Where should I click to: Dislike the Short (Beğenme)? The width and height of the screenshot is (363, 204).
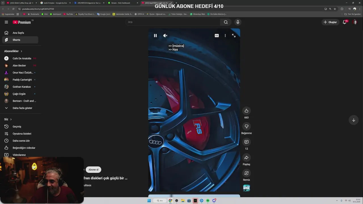click(x=246, y=126)
